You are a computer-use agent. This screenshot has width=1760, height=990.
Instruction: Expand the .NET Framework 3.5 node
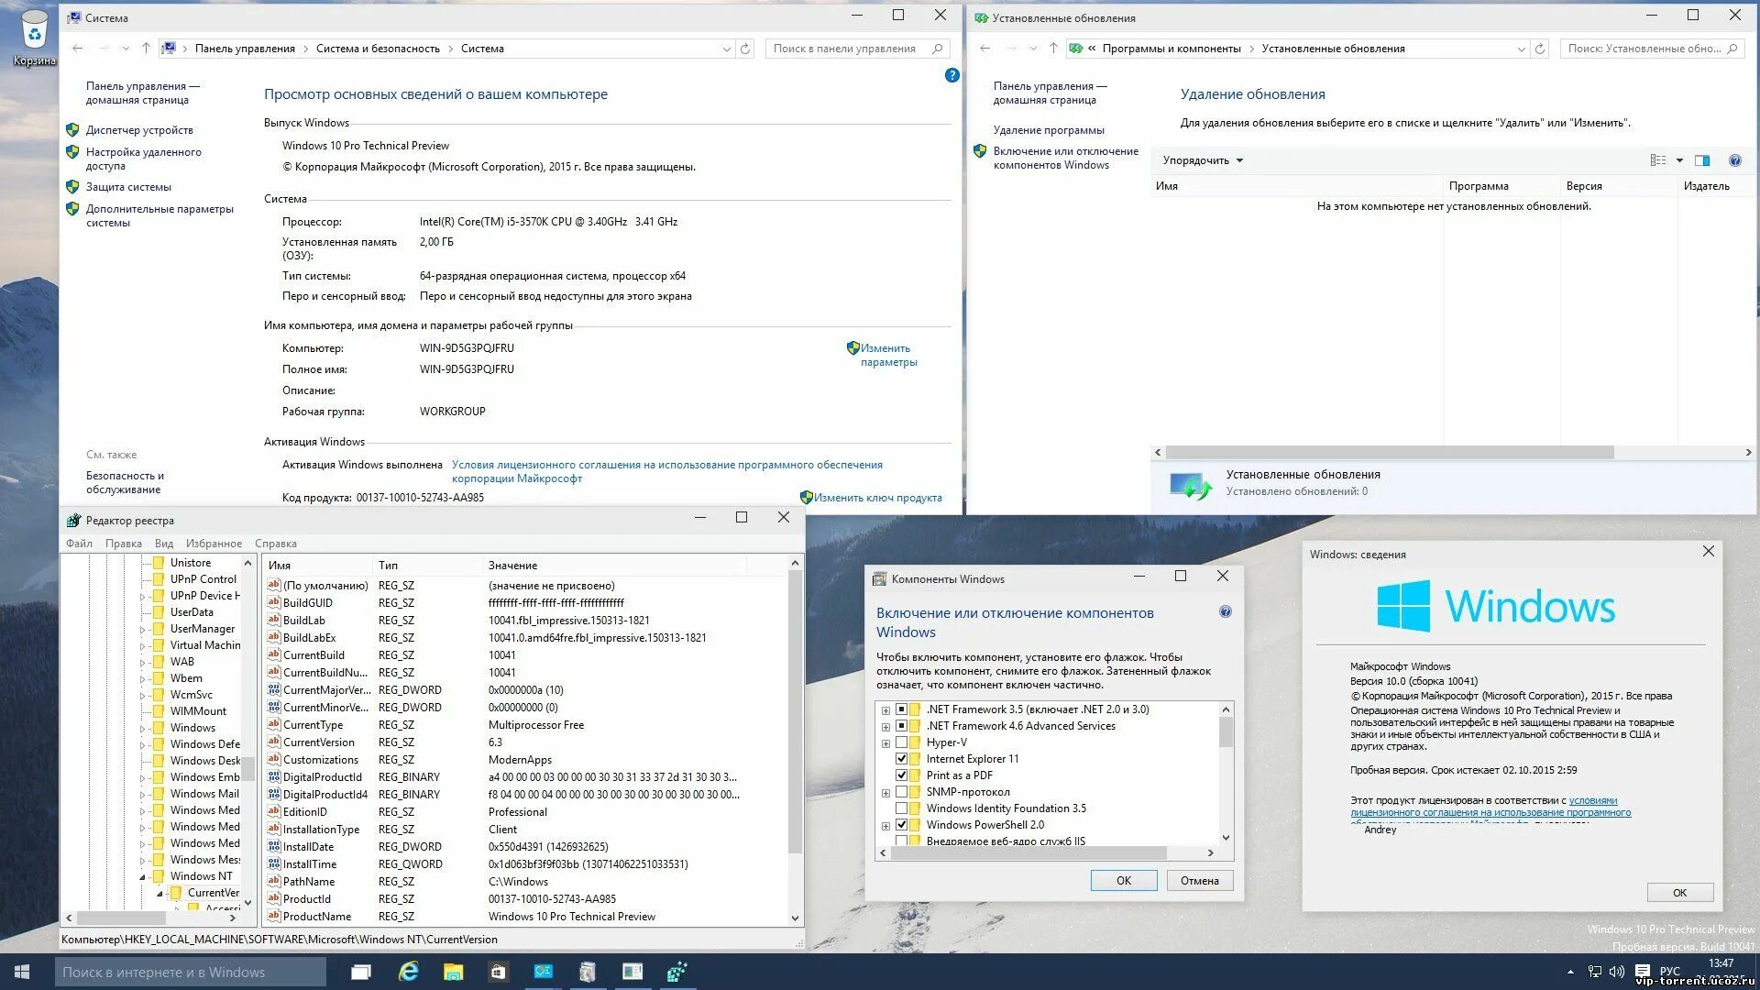(x=885, y=710)
